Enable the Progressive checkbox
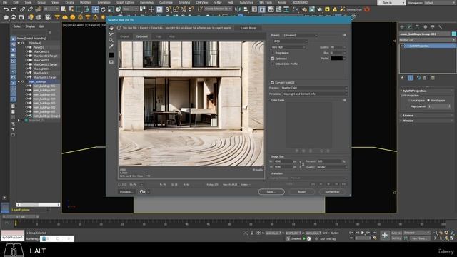This screenshot has width=457, height=257. pyautogui.click(x=273, y=53)
